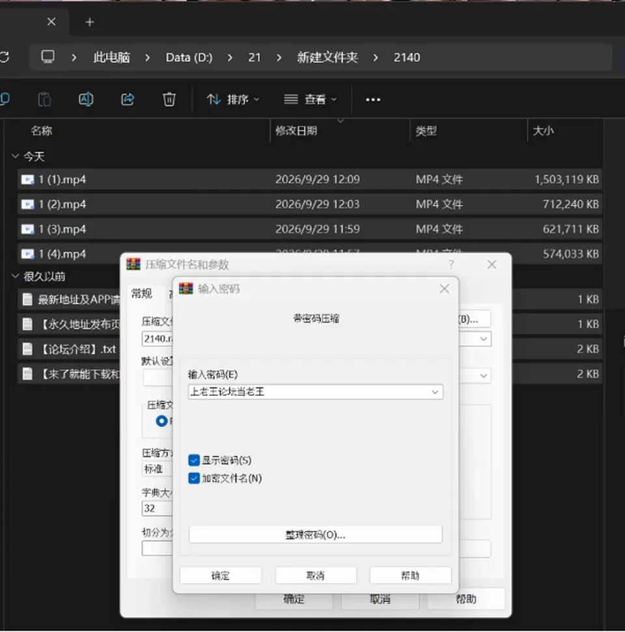Toggle the 加密文件名(N) checkbox
This screenshot has width=625, height=632.
[194, 478]
